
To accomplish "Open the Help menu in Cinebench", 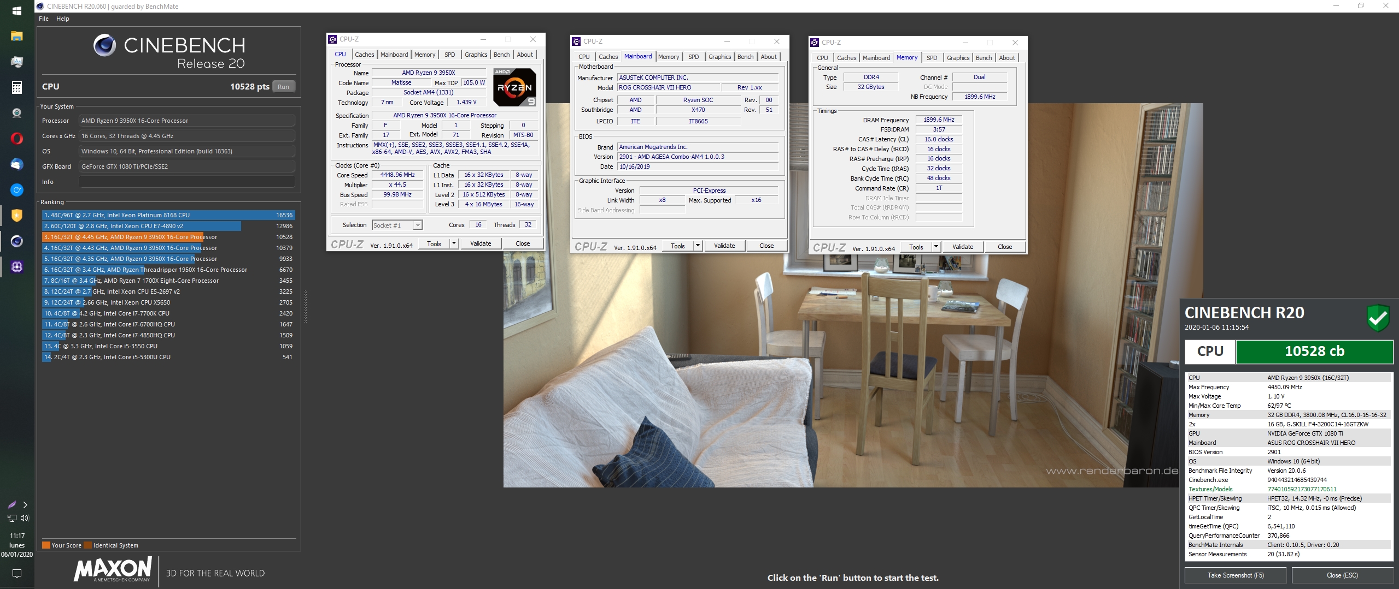I will 63,19.
